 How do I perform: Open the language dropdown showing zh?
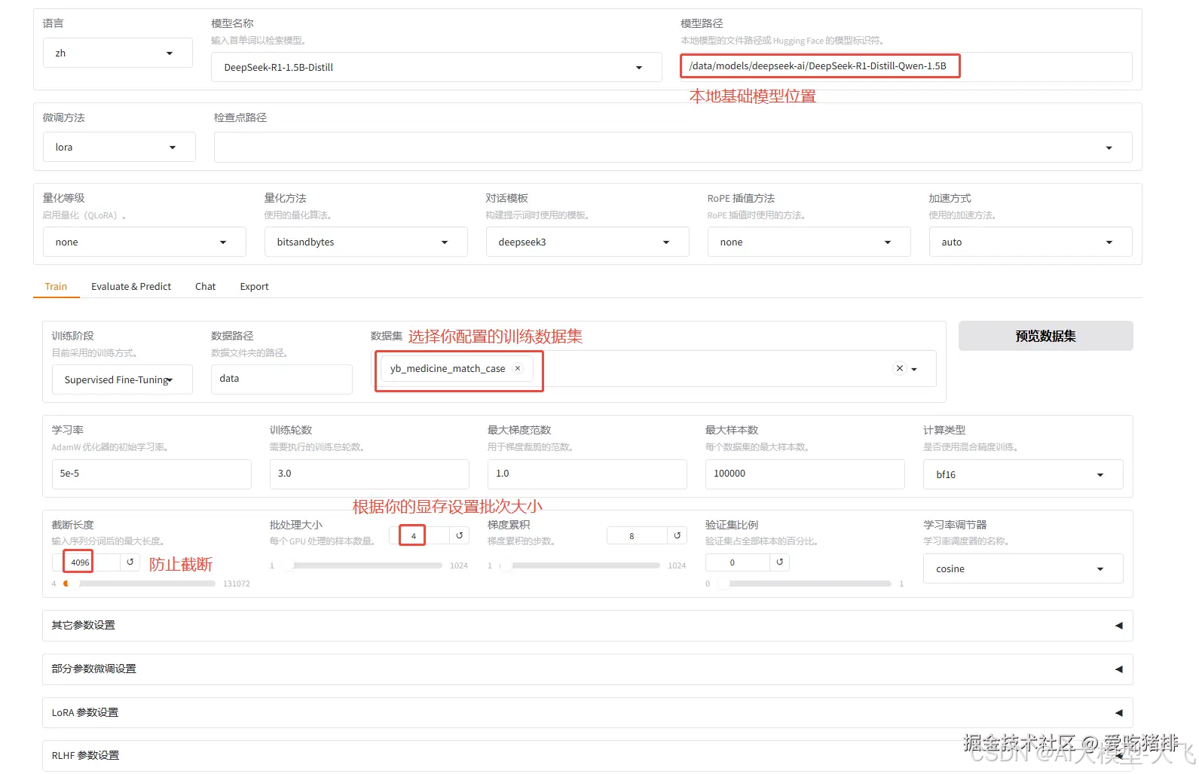pos(118,53)
